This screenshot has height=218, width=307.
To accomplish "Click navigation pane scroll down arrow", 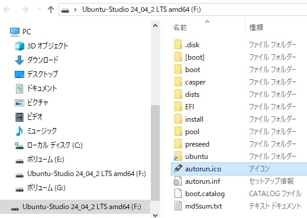I will pyautogui.click(x=155, y=215).
